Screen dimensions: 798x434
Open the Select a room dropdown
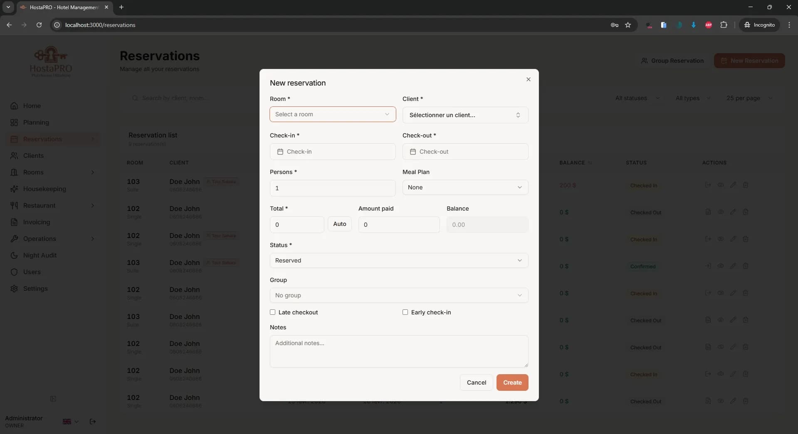coord(332,114)
